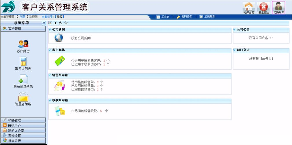Click the globe icon in 公司新闻
This screenshot has width=292, height=145.
59,37
